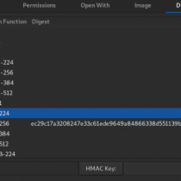Click the digest text starting ec29c17a
The width and height of the screenshot is (181, 181).
(106, 124)
